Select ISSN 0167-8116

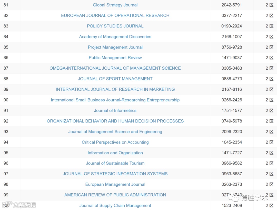(x=232, y=89)
